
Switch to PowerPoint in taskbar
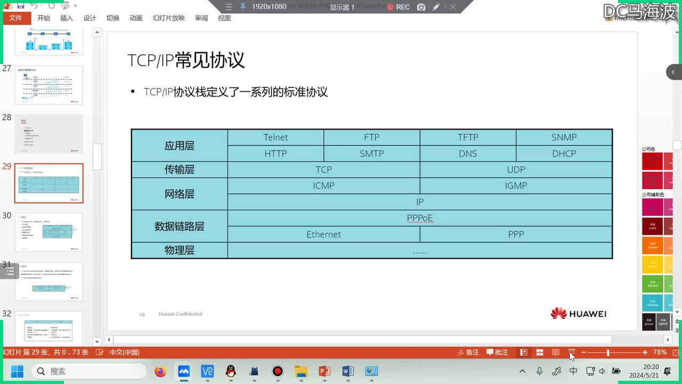[324, 371]
